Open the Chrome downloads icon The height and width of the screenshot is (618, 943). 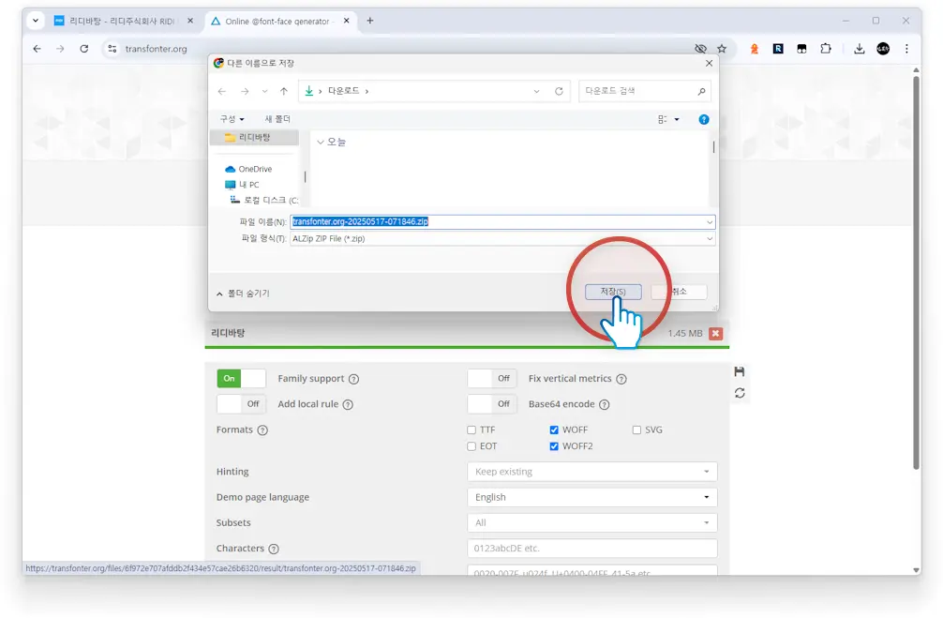pos(860,49)
